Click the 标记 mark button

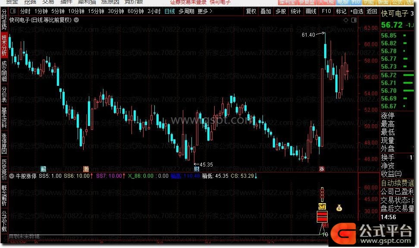341,11
